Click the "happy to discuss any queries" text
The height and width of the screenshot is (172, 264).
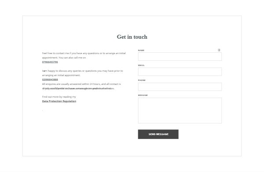[x=83, y=73]
